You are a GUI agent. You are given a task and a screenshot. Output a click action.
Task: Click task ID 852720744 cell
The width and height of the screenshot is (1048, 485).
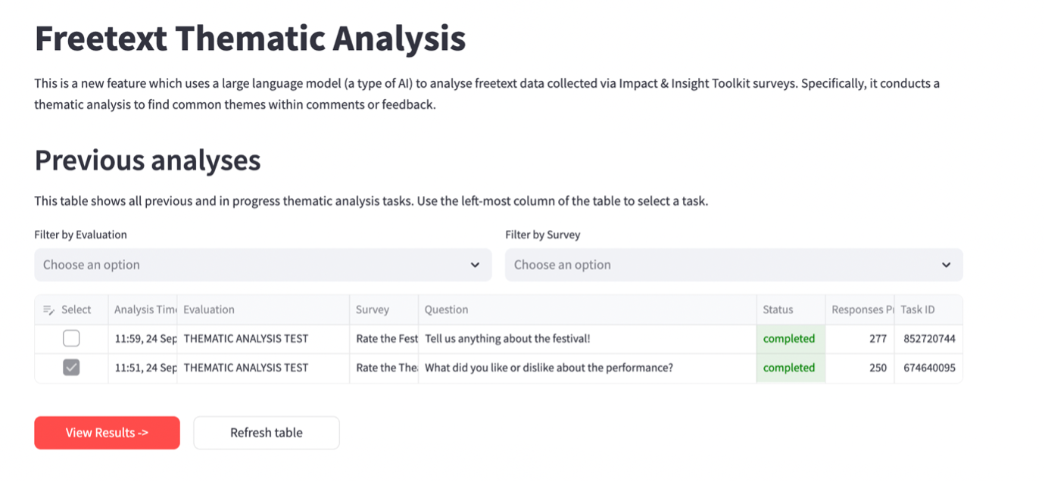929,338
